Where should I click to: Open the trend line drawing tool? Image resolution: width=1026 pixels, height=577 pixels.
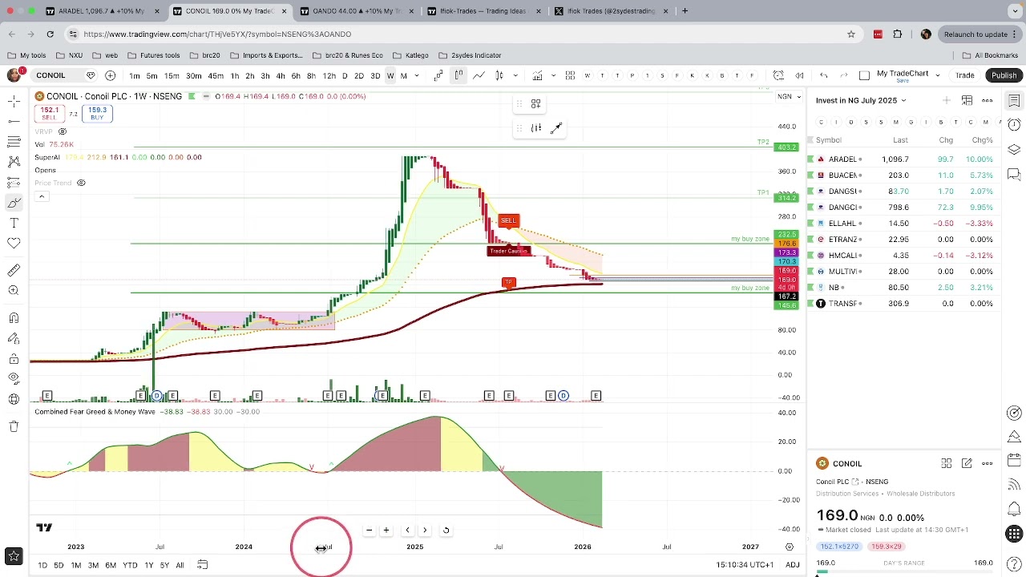[x=14, y=121]
